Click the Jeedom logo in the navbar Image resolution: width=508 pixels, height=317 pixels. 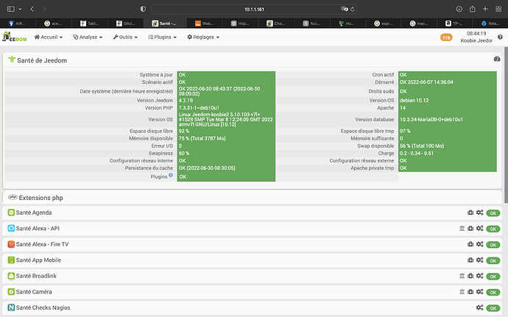click(x=15, y=37)
